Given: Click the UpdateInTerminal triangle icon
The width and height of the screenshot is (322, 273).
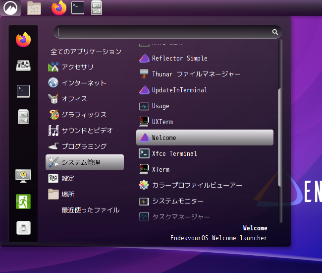Looking at the screenshot, I should [144, 90].
